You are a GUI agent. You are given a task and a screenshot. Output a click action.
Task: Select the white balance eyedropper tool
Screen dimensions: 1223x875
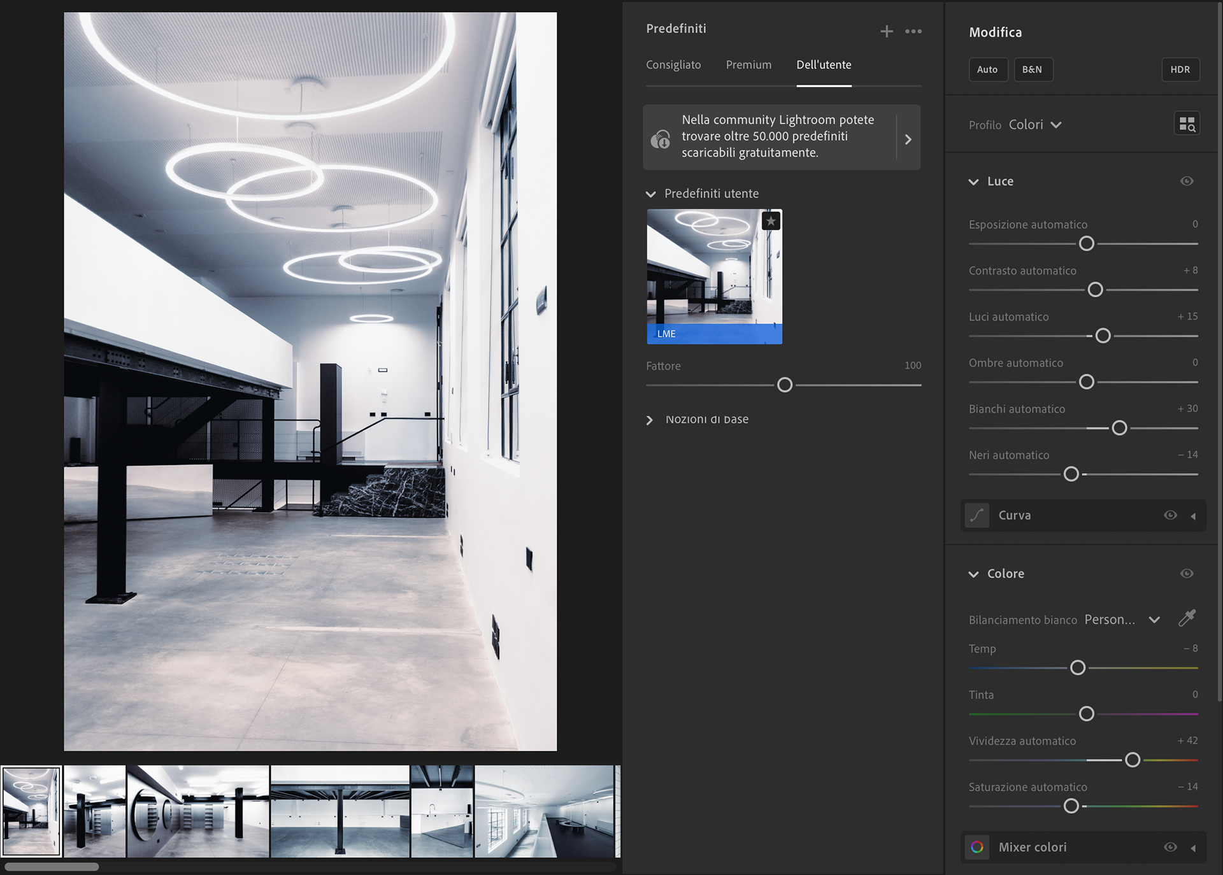[x=1187, y=618]
